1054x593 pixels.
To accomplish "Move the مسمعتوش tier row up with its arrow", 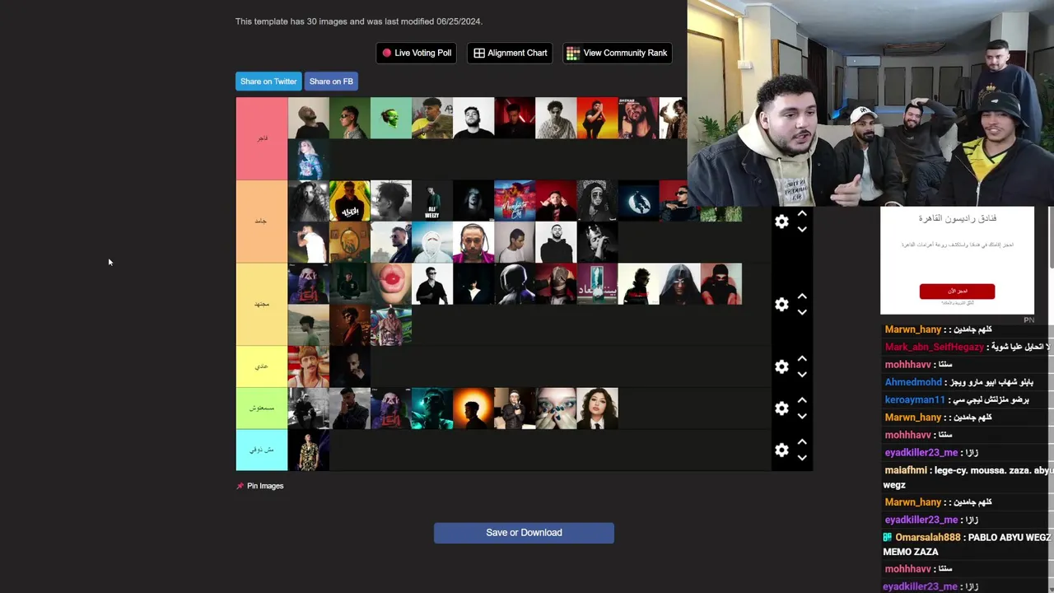I will pos(802,400).
